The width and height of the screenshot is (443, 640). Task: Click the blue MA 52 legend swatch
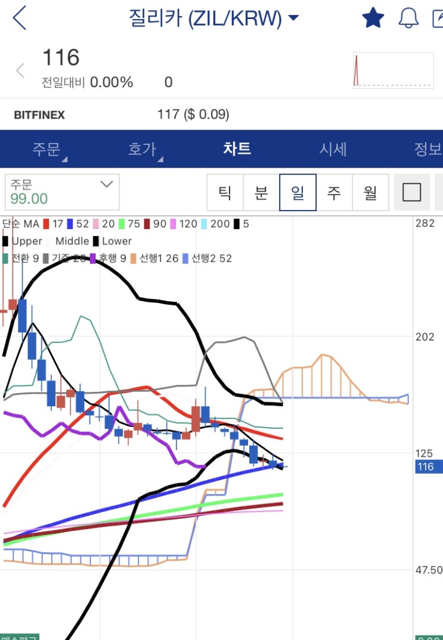click(x=70, y=224)
